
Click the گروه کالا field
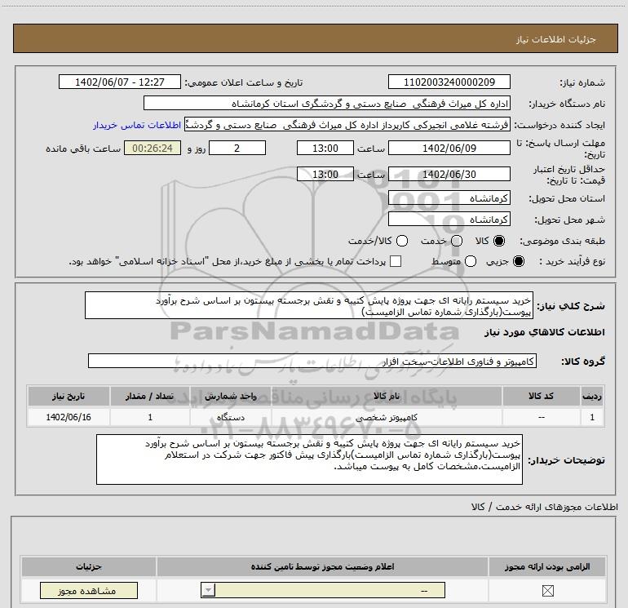[312, 361]
